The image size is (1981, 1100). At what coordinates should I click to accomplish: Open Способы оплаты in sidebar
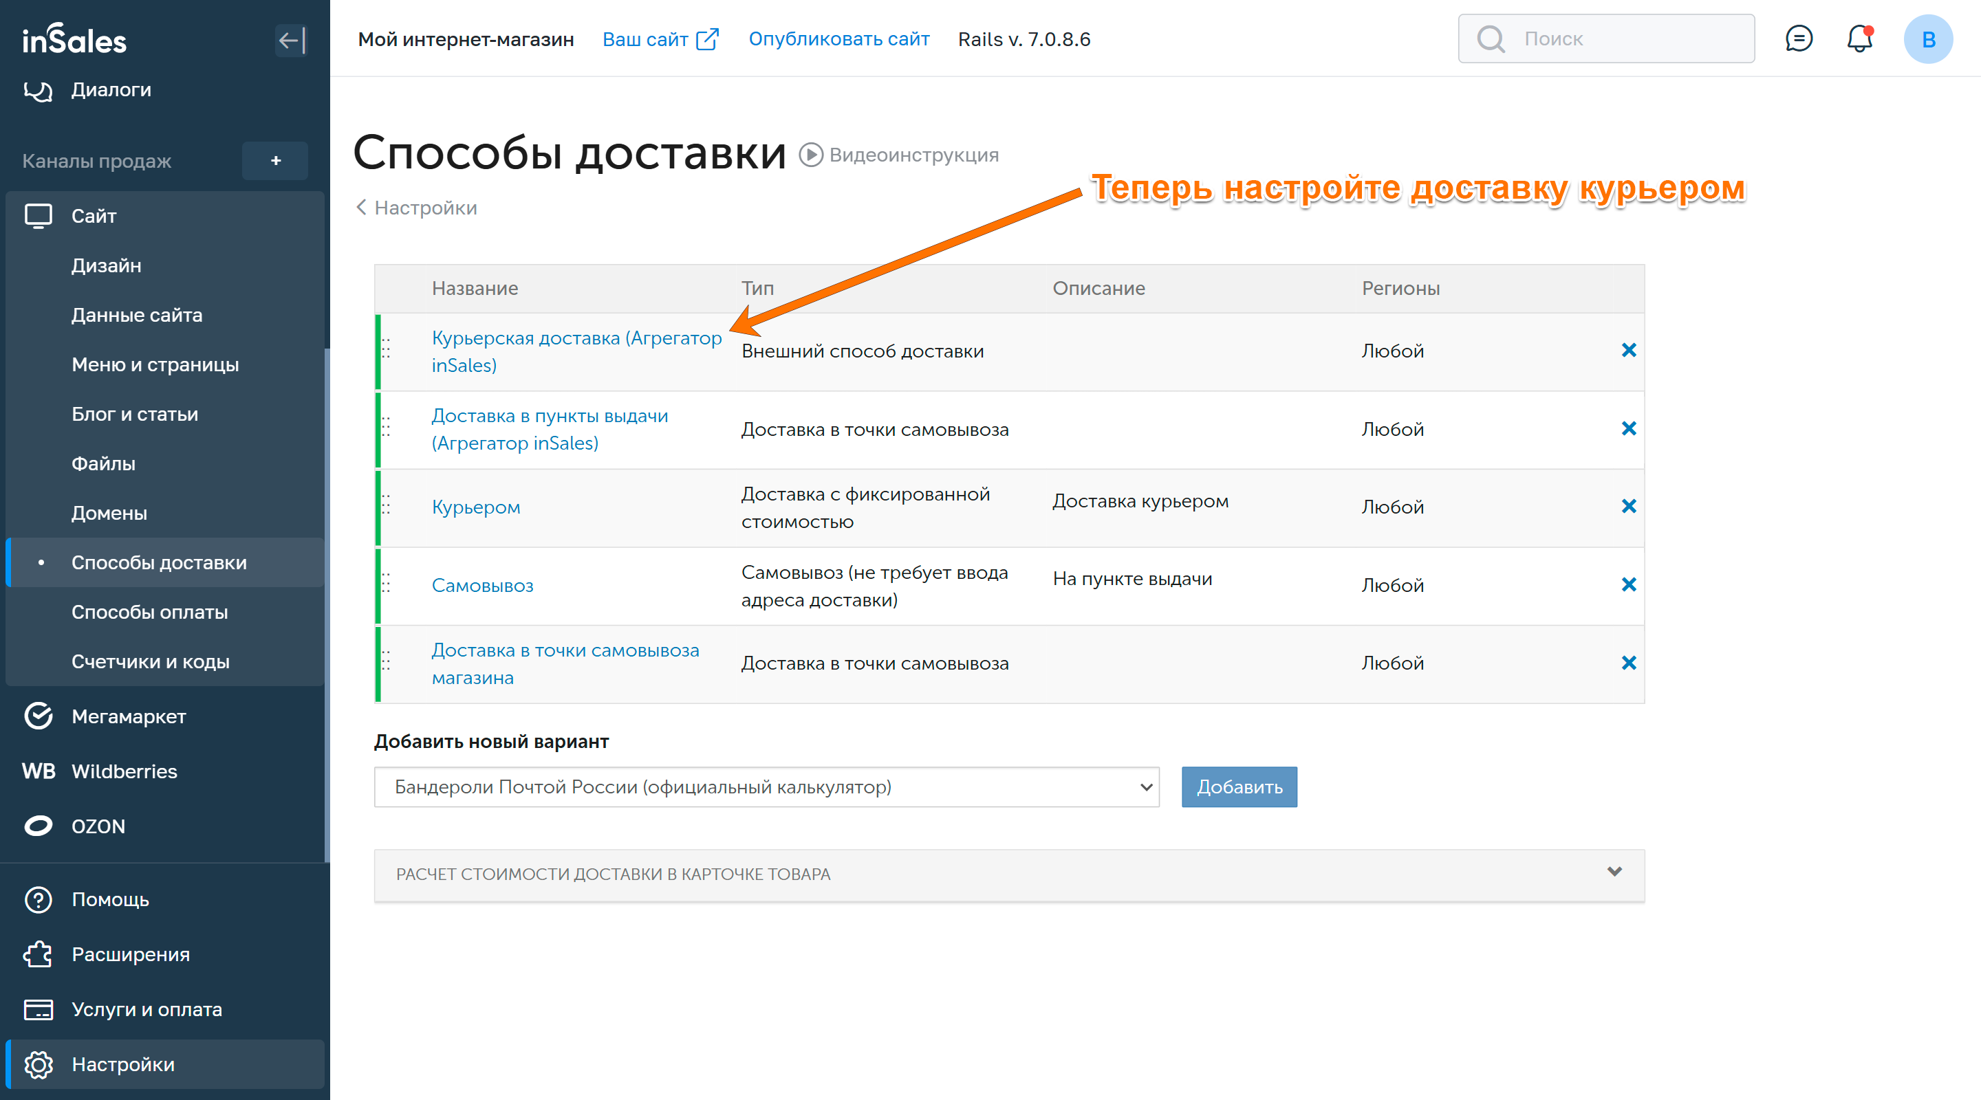(149, 612)
